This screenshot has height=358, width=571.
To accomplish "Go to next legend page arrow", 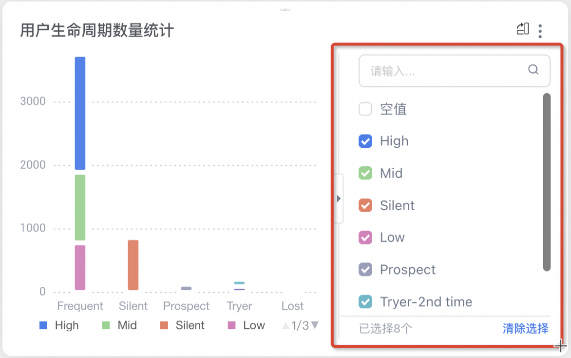I will click(315, 325).
